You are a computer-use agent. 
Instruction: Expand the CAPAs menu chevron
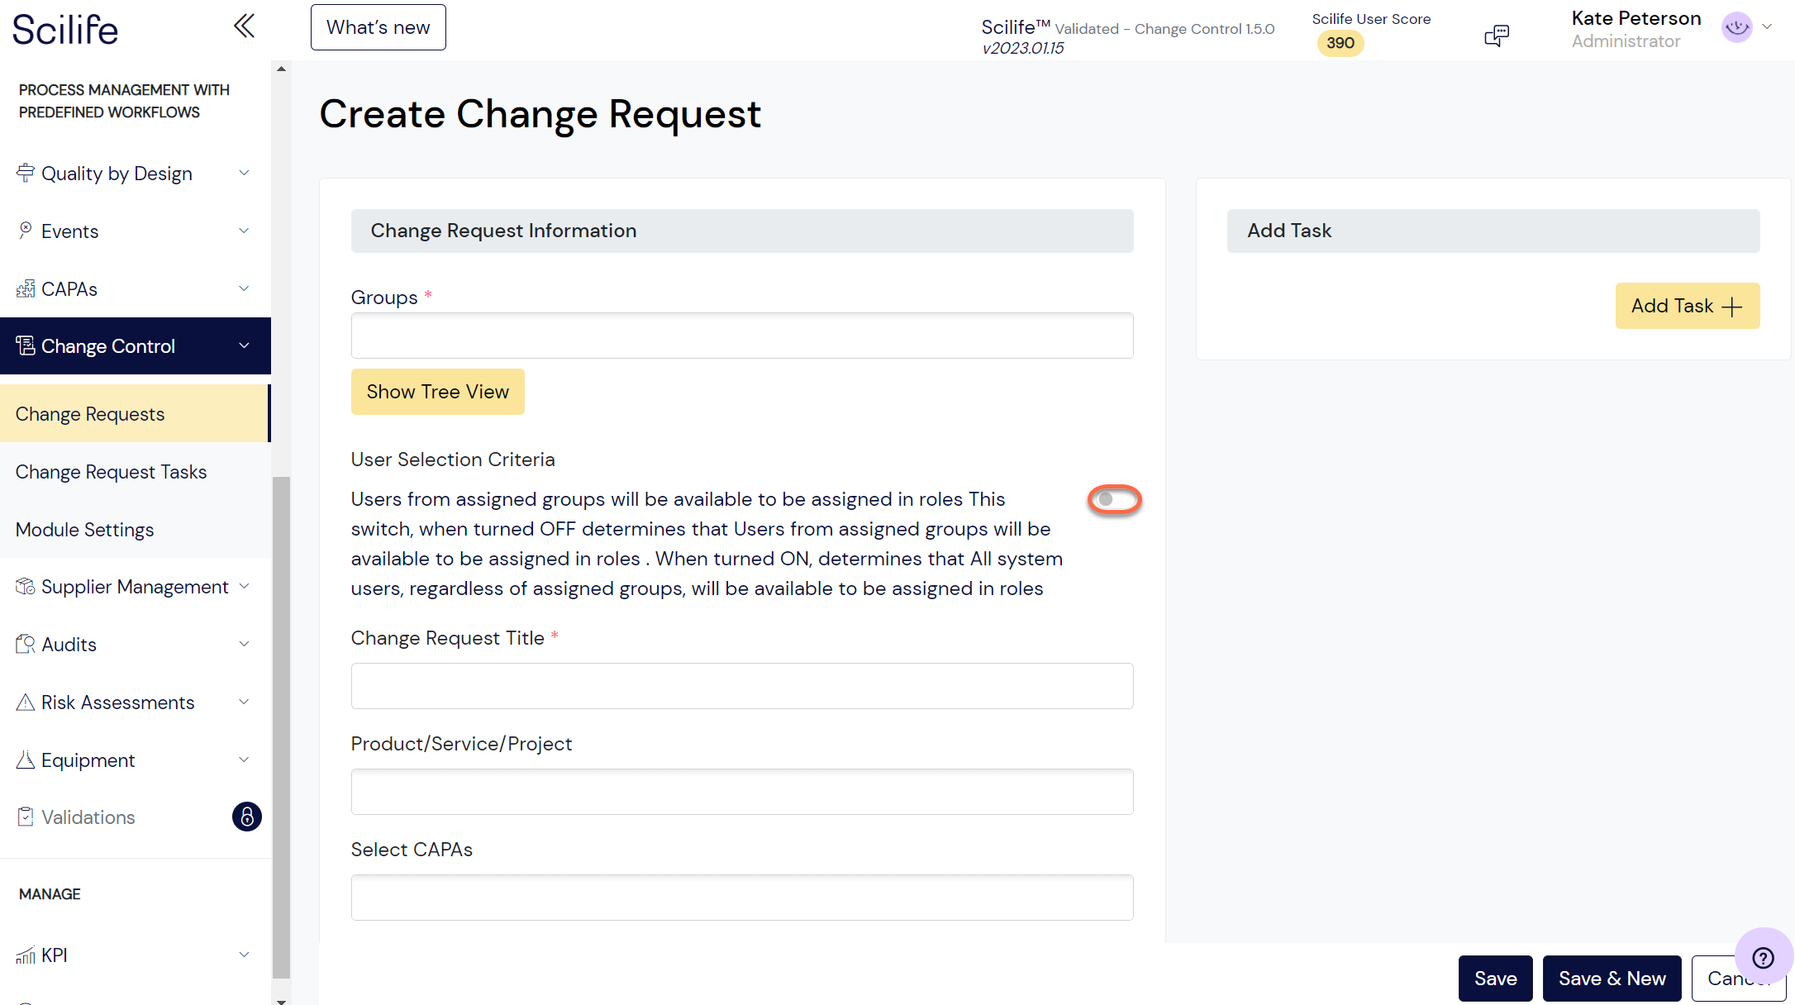click(244, 288)
